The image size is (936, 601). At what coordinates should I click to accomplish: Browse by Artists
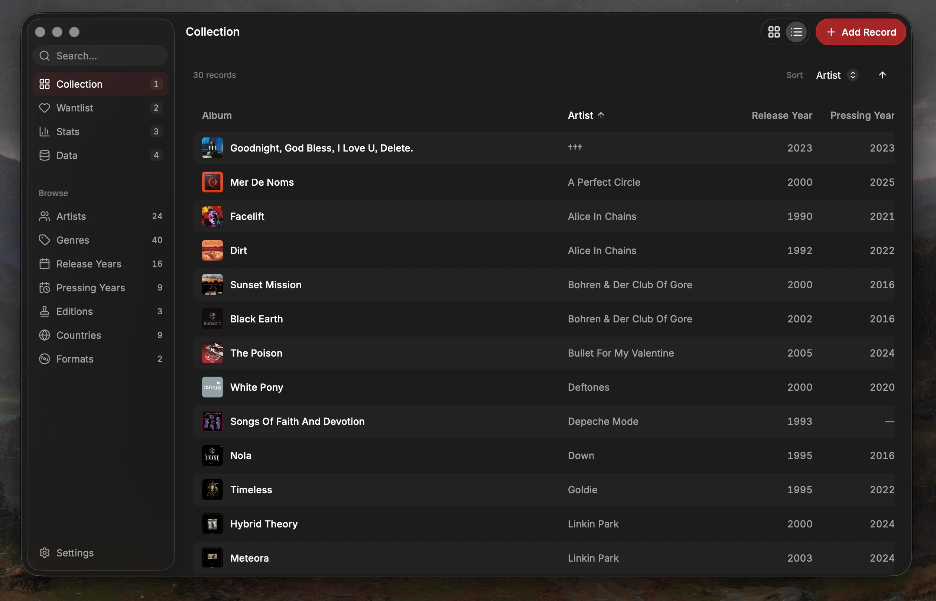101,216
